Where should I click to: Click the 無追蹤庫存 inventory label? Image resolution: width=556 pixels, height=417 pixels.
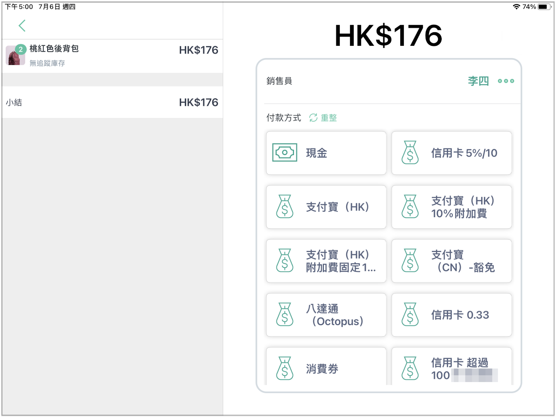coord(47,63)
